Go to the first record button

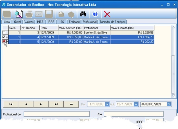tap(11, 104)
